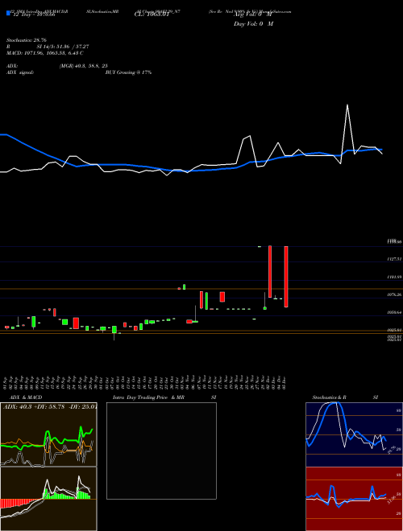Select the BUY Growing @ 17% signal

click(x=128, y=72)
